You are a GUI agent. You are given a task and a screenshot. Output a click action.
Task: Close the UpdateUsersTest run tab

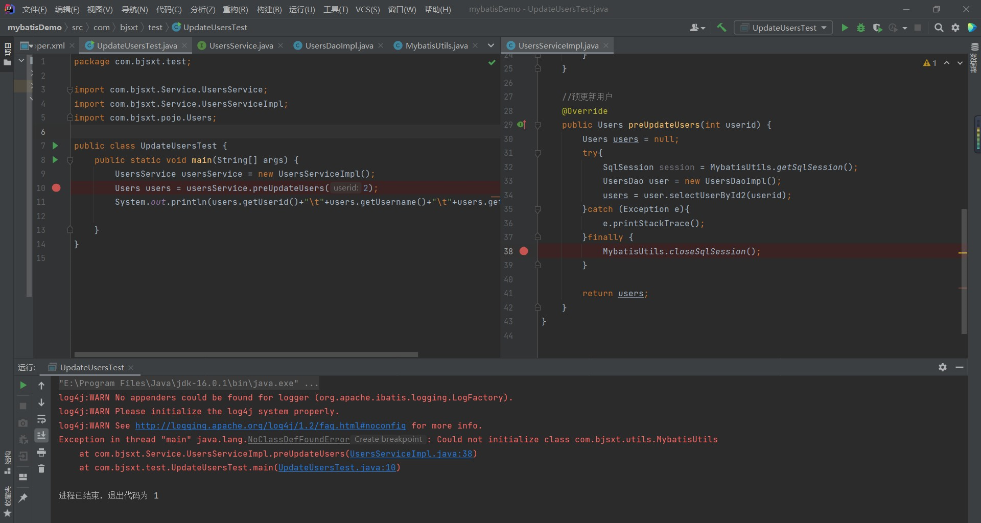(131, 367)
